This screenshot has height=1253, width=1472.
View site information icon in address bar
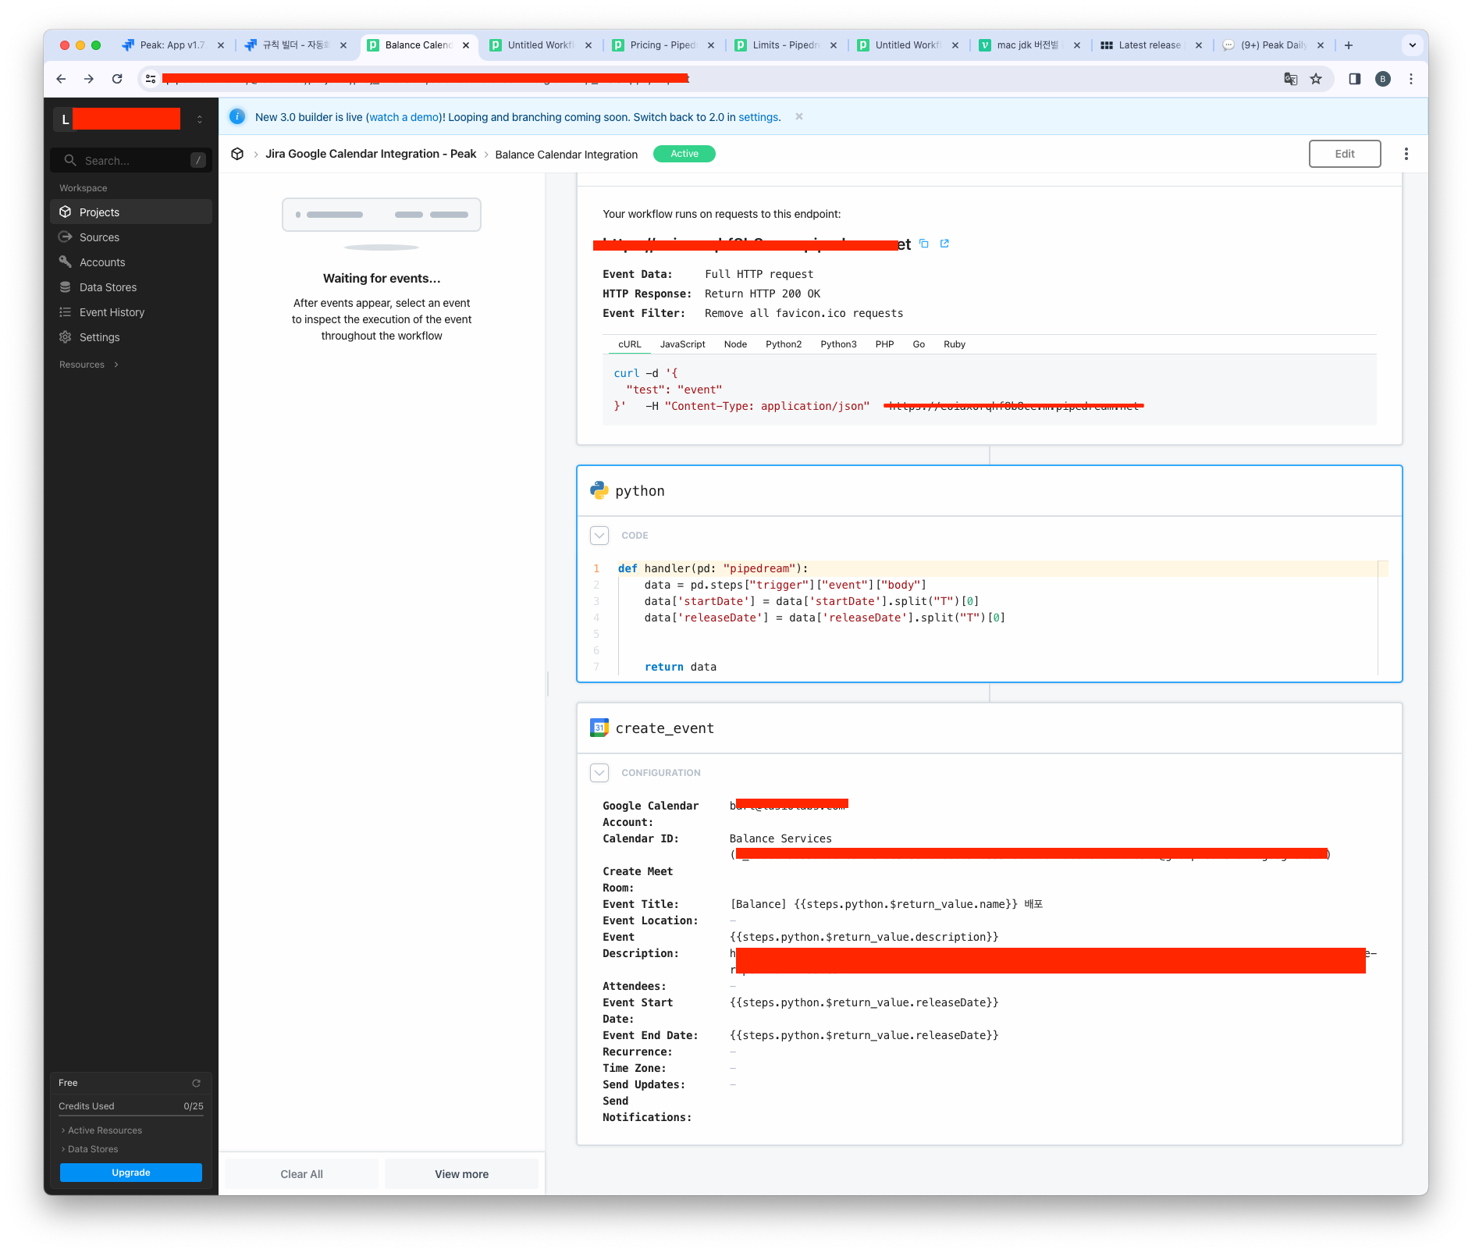151,79
